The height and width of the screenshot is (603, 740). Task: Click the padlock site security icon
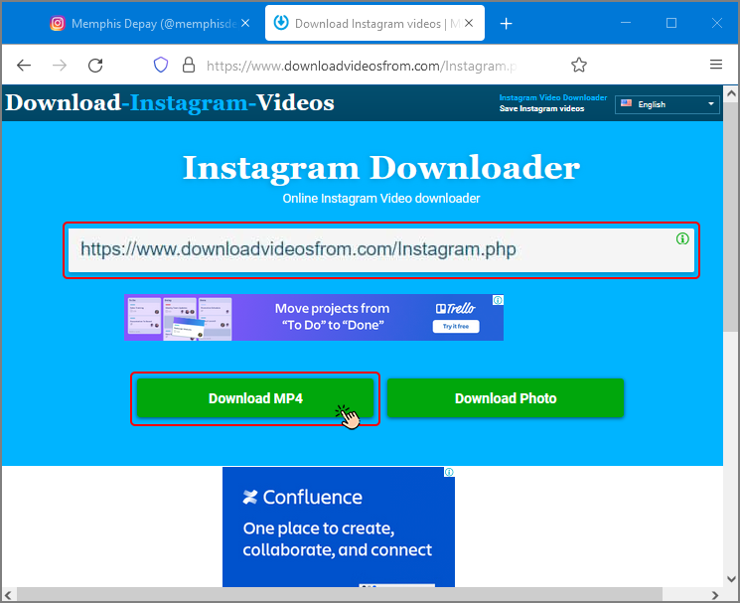click(x=189, y=65)
